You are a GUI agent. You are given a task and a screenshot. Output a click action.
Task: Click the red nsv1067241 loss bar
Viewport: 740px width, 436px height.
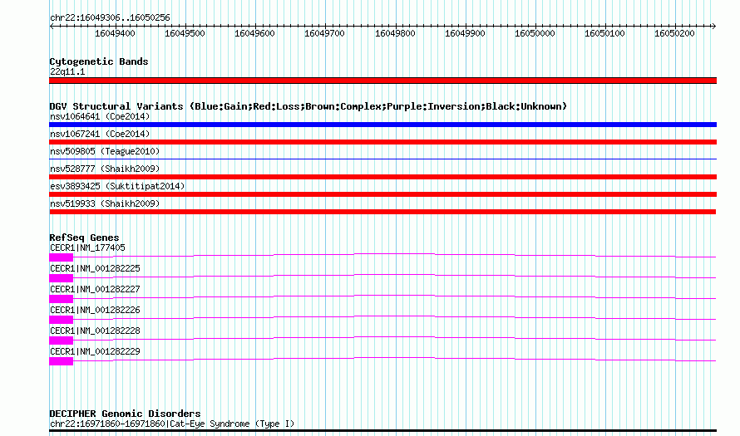pos(382,142)
